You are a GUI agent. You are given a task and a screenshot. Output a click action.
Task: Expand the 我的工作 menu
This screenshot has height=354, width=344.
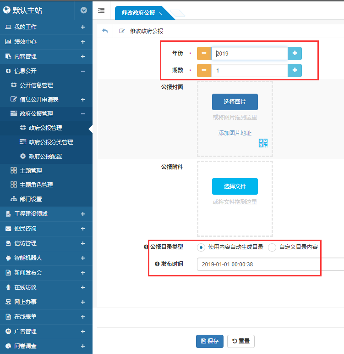tap(83, 27)
